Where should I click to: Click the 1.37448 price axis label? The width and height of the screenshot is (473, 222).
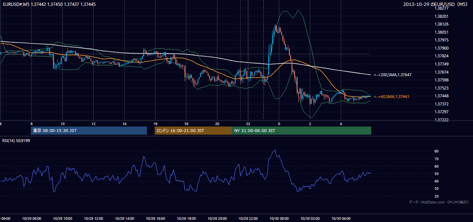(442, 96)
